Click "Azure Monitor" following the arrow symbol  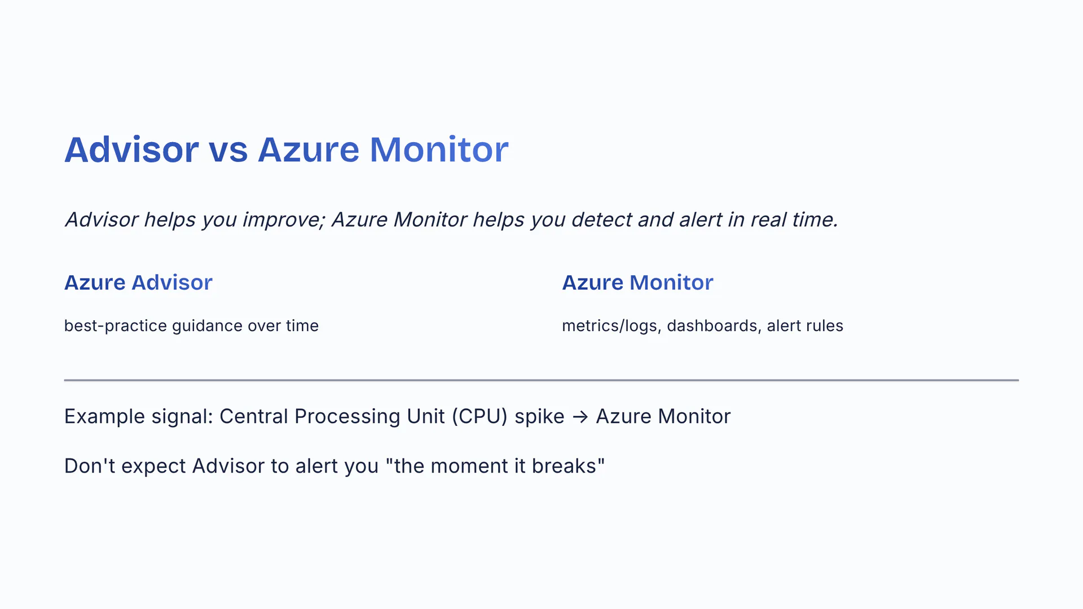pyautogui.click(x=663, y=417)
